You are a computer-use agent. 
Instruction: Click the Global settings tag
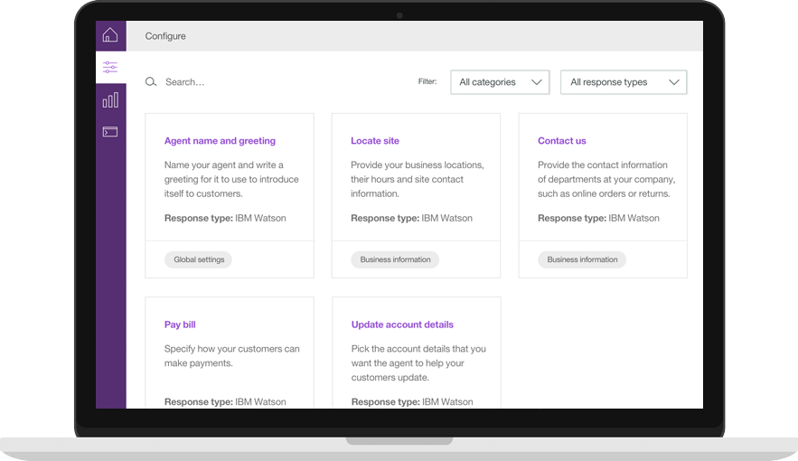(x=199, y=259)
